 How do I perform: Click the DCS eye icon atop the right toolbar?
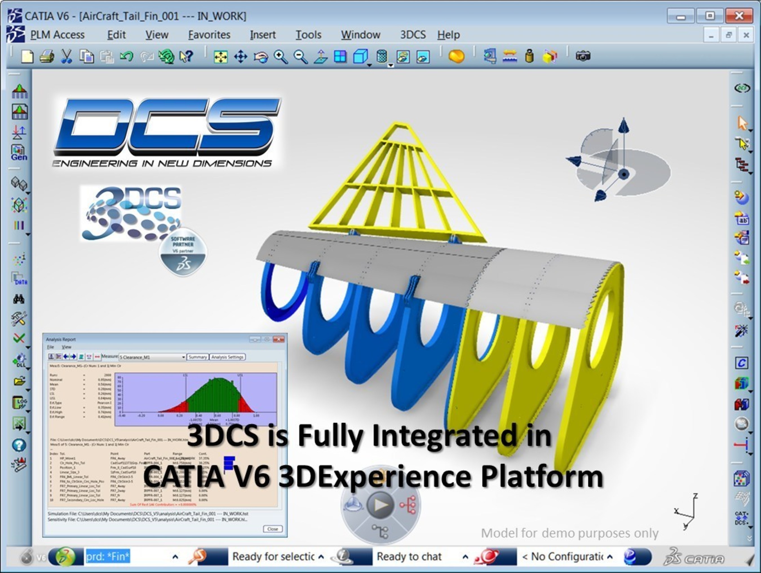(742, 89)
